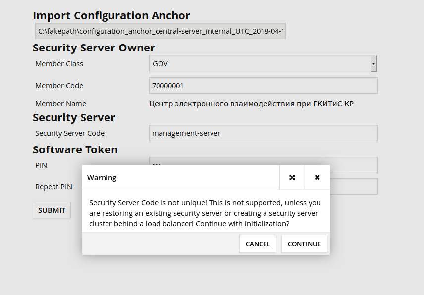Image resolution: width=424 pixels, height=295 pixels.
Task: Click the Software Token heading
Action: pos(75,149)
